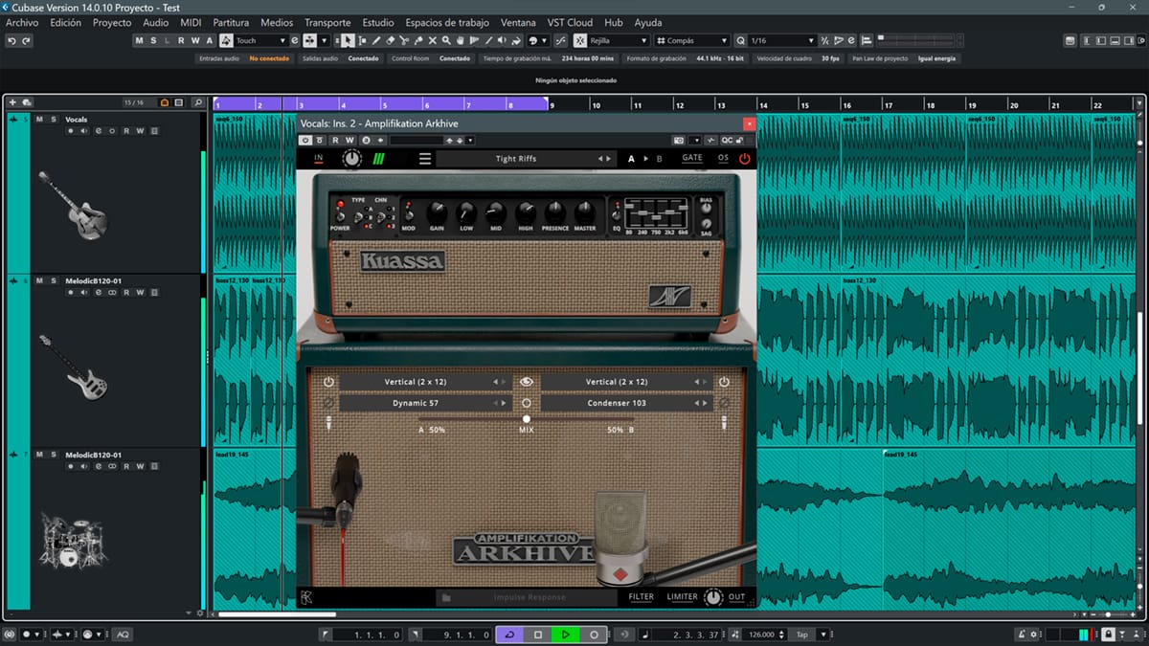Image resolution: width=1149 pixels, height=646 pixels.
Task: Click the GATE button in Arkhive
Action: click(x=692, y=158)
